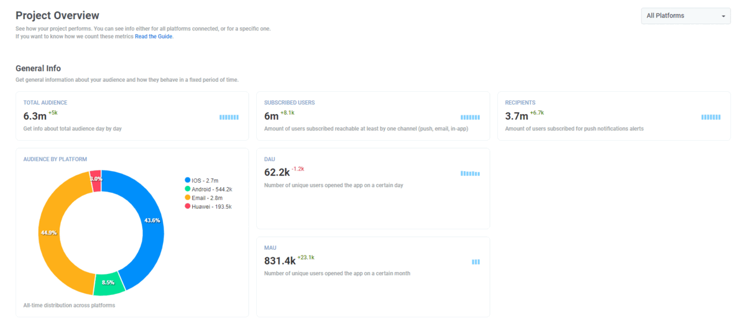746x331 pixels.
Task: Click the MAU sparkline chart icon
Action: click(476, 262)
